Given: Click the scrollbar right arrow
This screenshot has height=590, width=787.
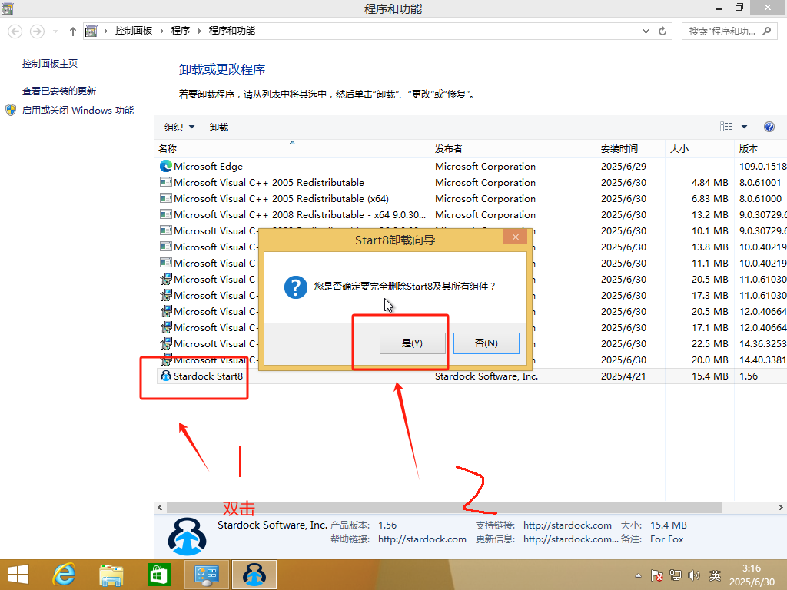Looking at the screenshot, I should pyautogui.click(x=781, y=507).
